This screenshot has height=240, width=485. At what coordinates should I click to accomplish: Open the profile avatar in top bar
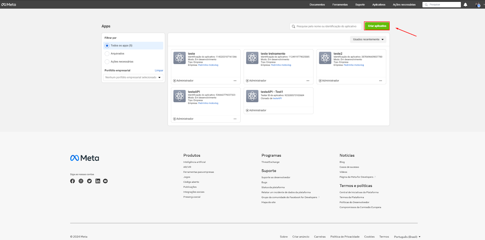click(478, 5)
